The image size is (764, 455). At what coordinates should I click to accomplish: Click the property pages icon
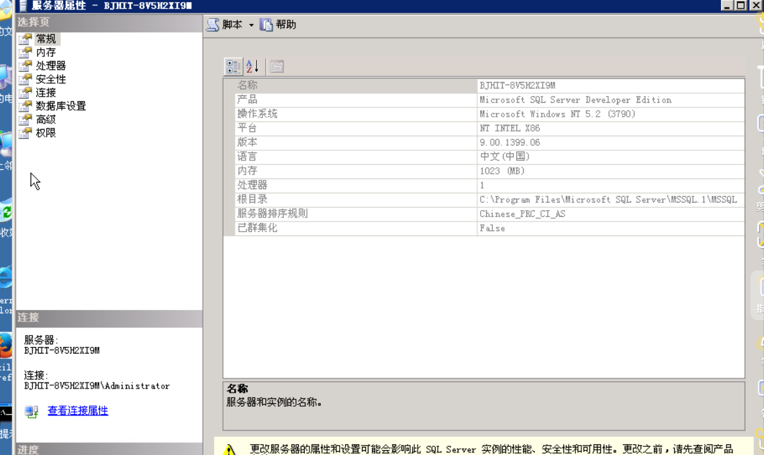click(277, 66)
